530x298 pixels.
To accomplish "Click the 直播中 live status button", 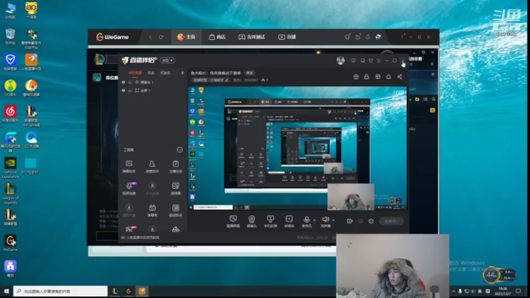I will (391, 221).
